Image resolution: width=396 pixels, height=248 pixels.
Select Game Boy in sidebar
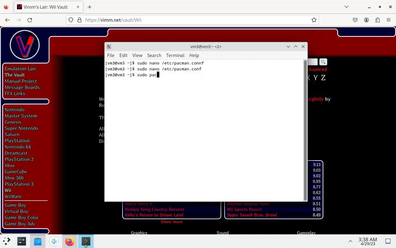[x=15, y=205]
